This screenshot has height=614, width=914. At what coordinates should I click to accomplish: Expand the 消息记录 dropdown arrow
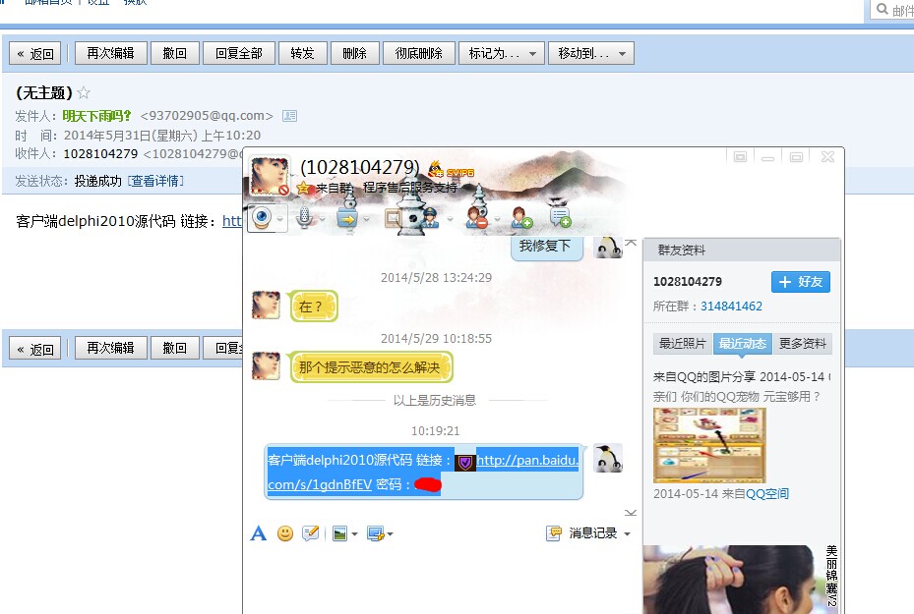[628, 533]
